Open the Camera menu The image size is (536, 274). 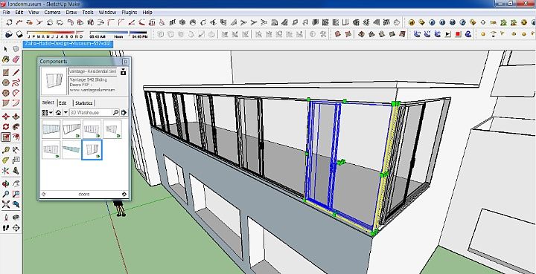[x=52, y=13]
